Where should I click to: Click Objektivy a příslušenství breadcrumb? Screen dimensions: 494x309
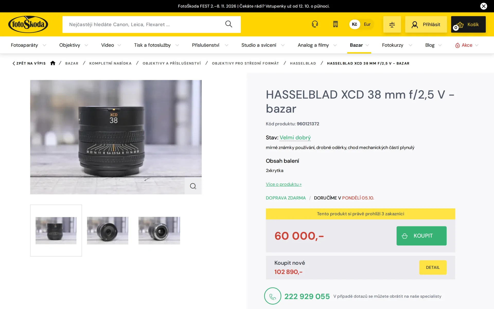172,63
